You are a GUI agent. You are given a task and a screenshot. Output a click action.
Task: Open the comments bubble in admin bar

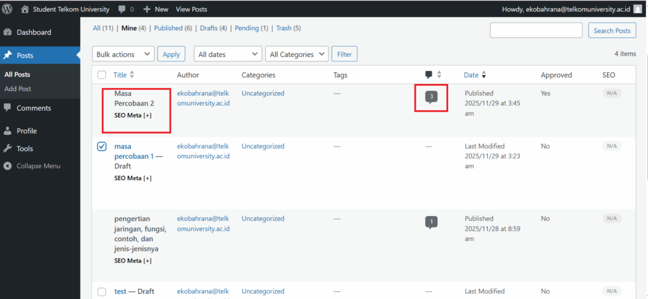tap(121, 9)
